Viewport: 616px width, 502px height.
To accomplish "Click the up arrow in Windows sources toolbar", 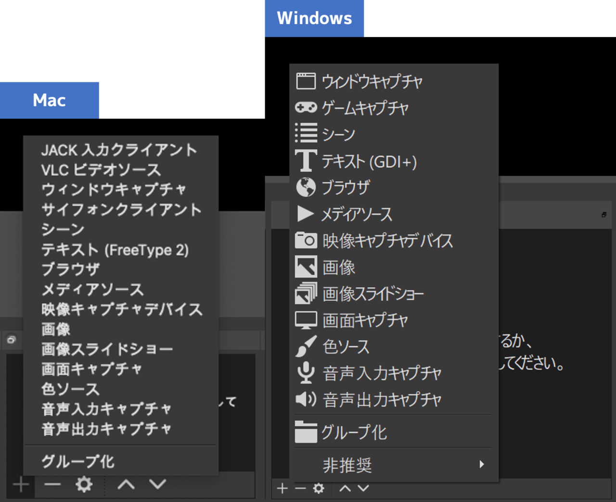I will click(x=345, y=489).
